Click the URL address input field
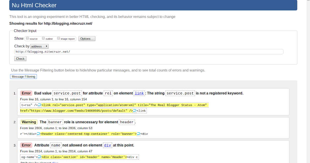Image resolution: width=310 pixels, height=163 pixels. click(149, 51)
